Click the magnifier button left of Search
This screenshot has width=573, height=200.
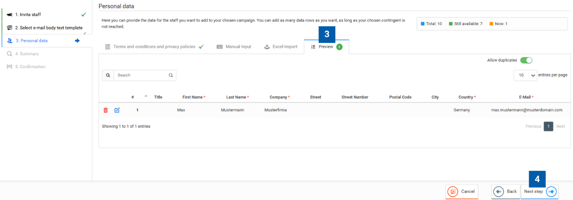108,75
